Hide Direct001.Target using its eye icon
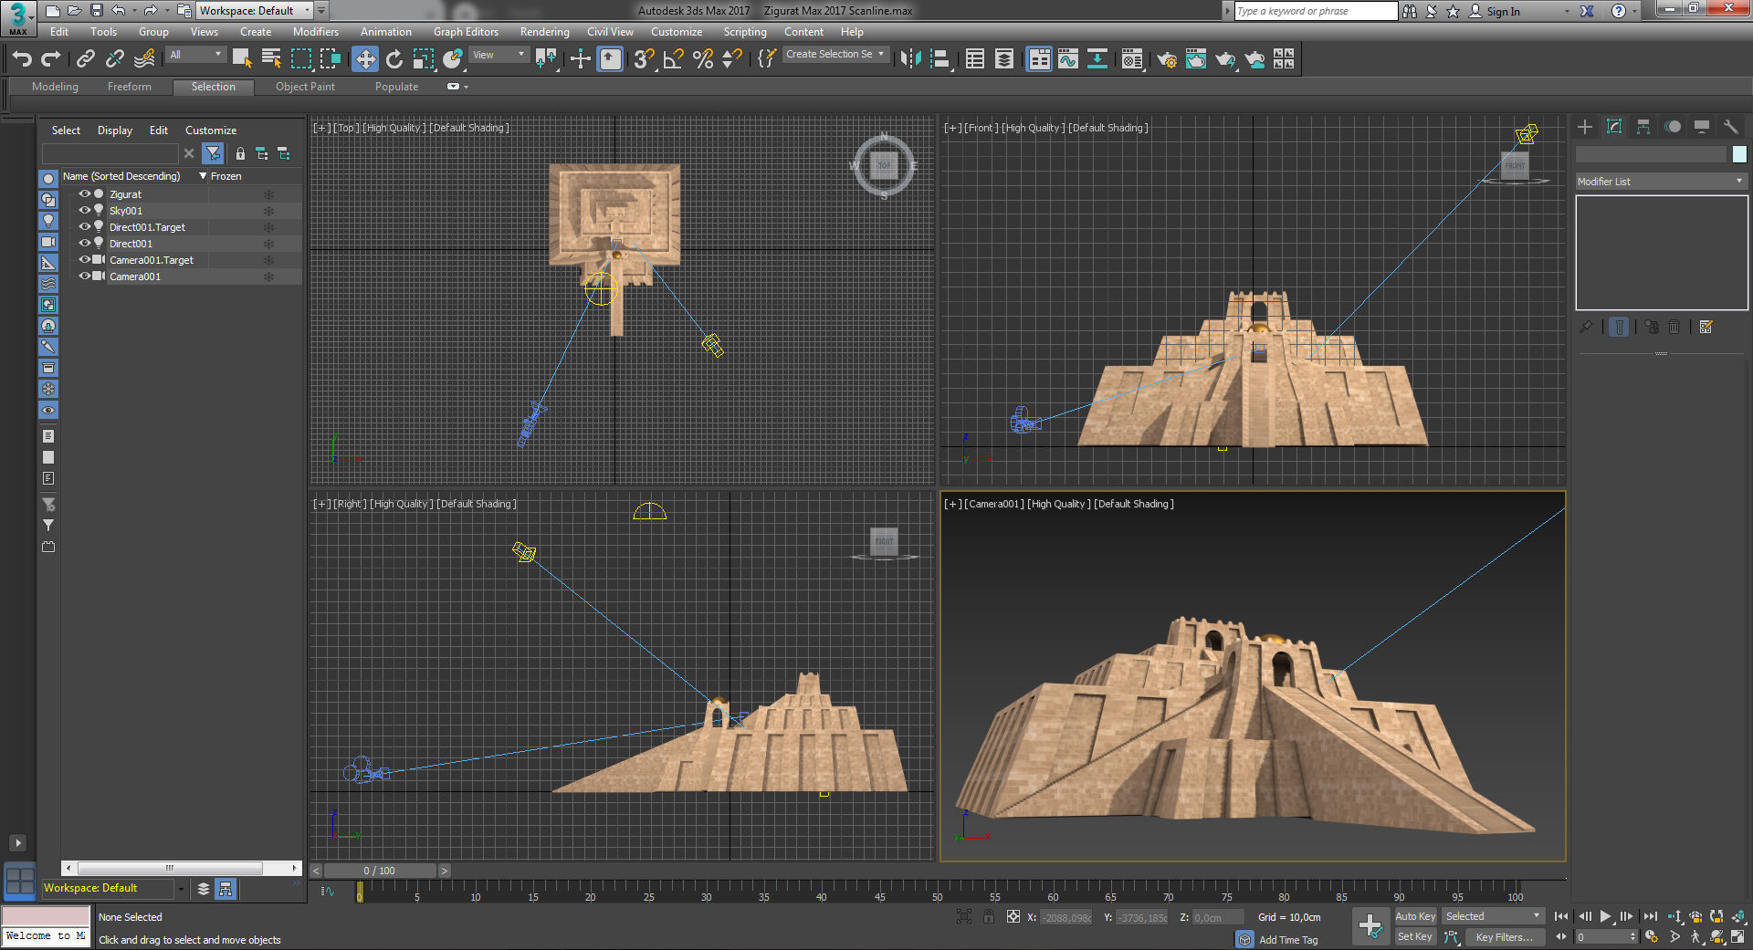Viewport: 1753px width, 950px height. click(x=84, y=227)
